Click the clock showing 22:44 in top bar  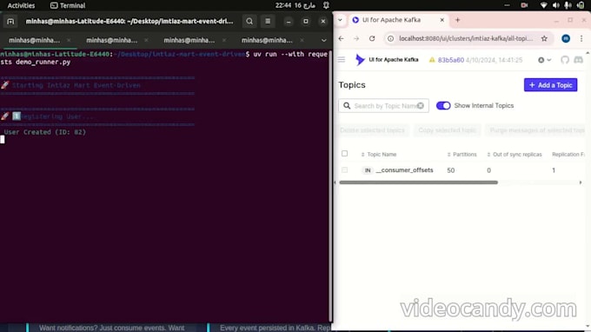pyautogui.click(x=295, y=5)
